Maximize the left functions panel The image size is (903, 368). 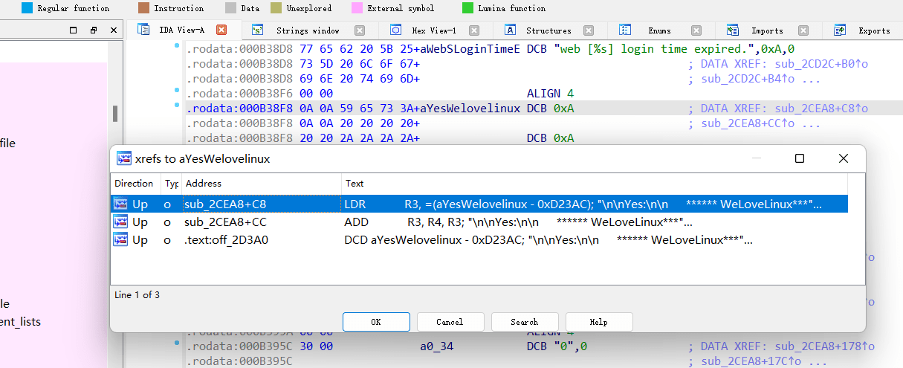coord(73,30)
